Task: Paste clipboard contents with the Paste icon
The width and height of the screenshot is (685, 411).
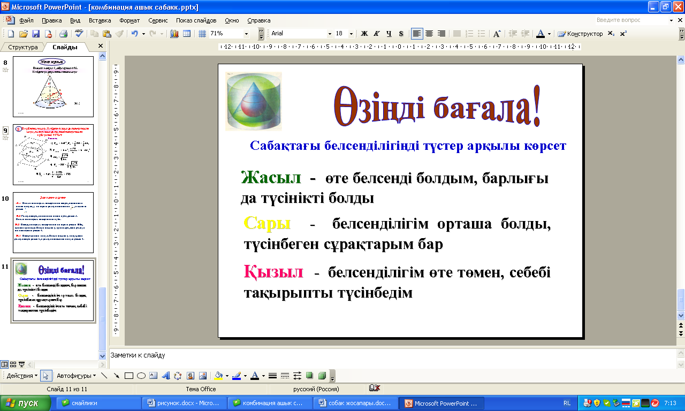Action: (106, 34)
